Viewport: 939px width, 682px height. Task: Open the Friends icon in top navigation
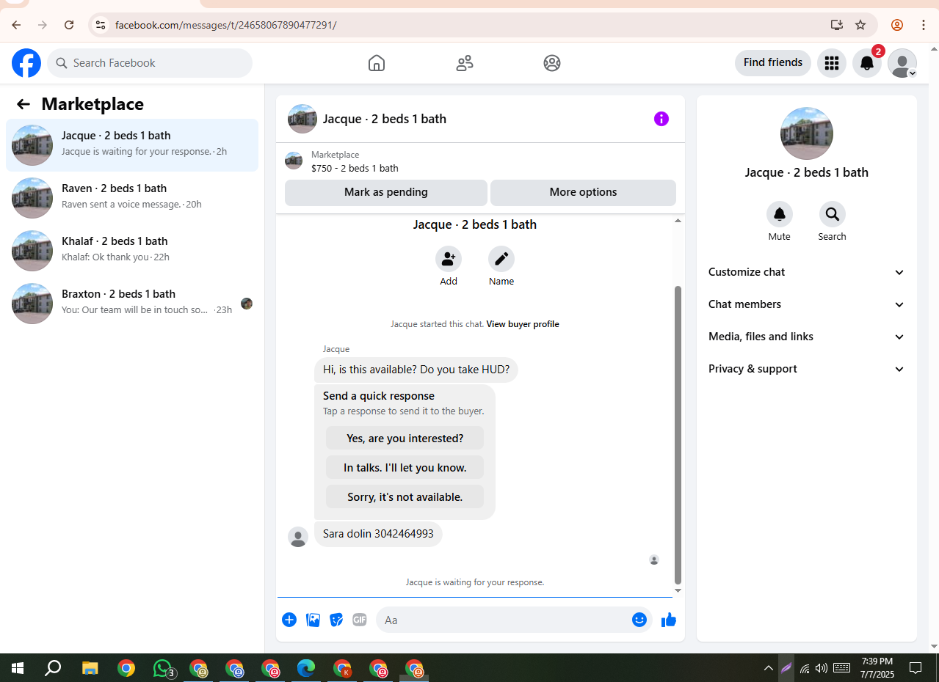(x=465, y=63)
